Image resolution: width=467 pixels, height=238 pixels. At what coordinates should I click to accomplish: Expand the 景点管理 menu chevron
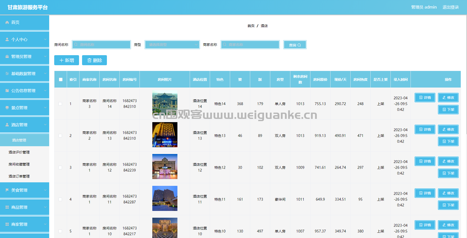(x=45, y=108)
